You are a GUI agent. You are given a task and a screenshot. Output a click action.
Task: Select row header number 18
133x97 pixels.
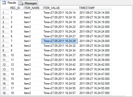click(5, 93)
